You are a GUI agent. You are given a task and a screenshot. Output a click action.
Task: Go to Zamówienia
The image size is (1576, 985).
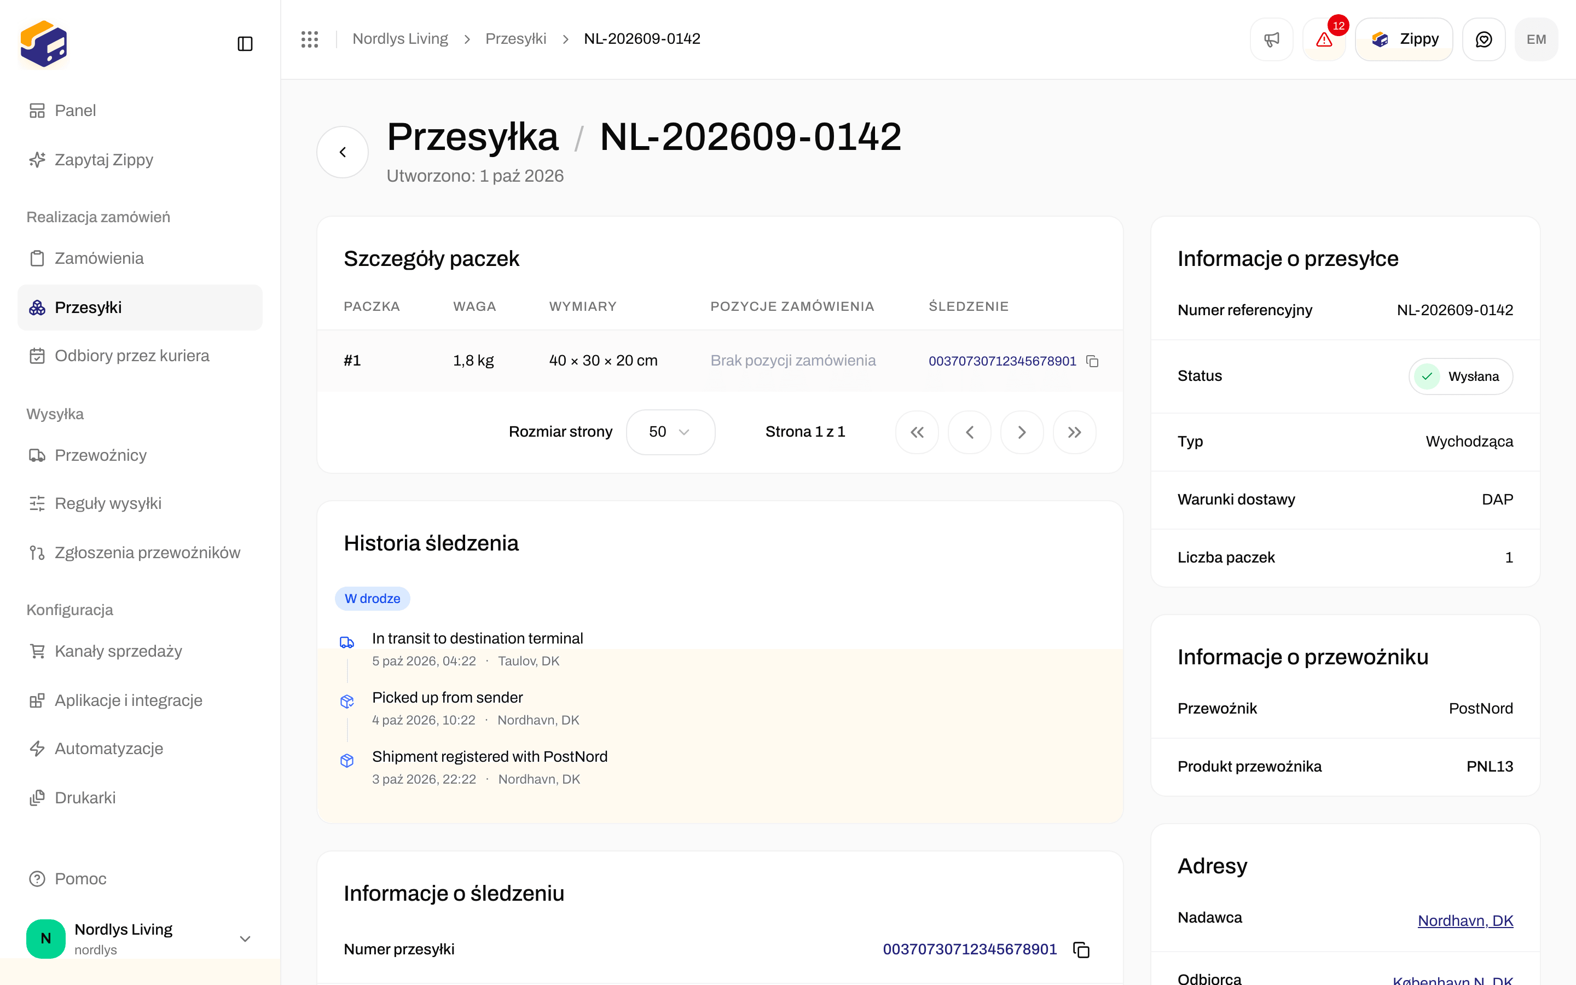point(140,259)
